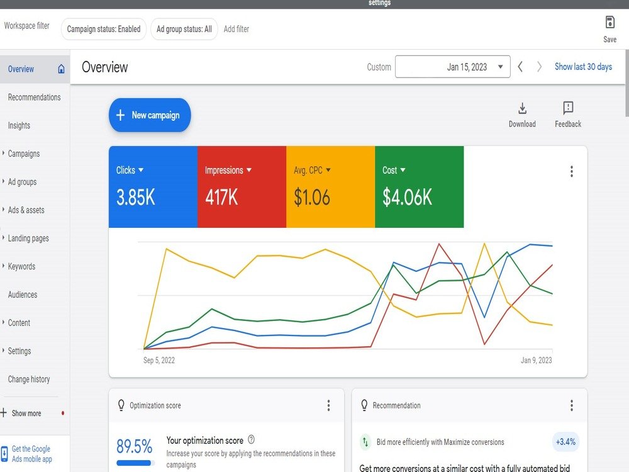The height and width of the screenshot is (472, 629).
Task: Click the Workspace filter label
Action: coord(26,26)
